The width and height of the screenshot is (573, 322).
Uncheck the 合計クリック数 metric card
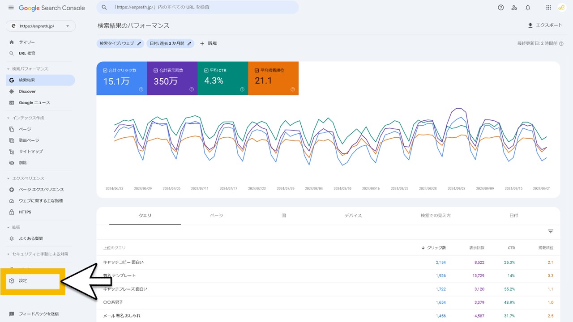pyautogui.click(x=106, y=70)
